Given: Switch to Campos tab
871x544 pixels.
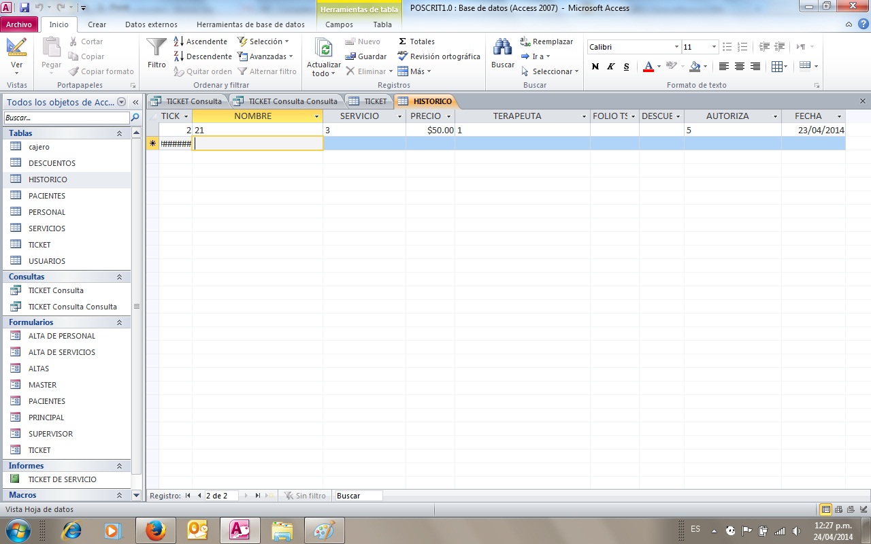Looking at the screenshot, I should tap(340, 24).
